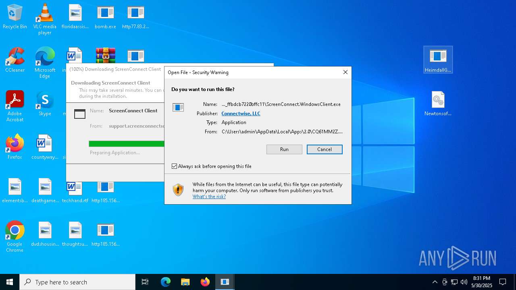This screenshot has width=516, height=290.
Task: Cancel the security warning dialog
Action: (325, 149)
